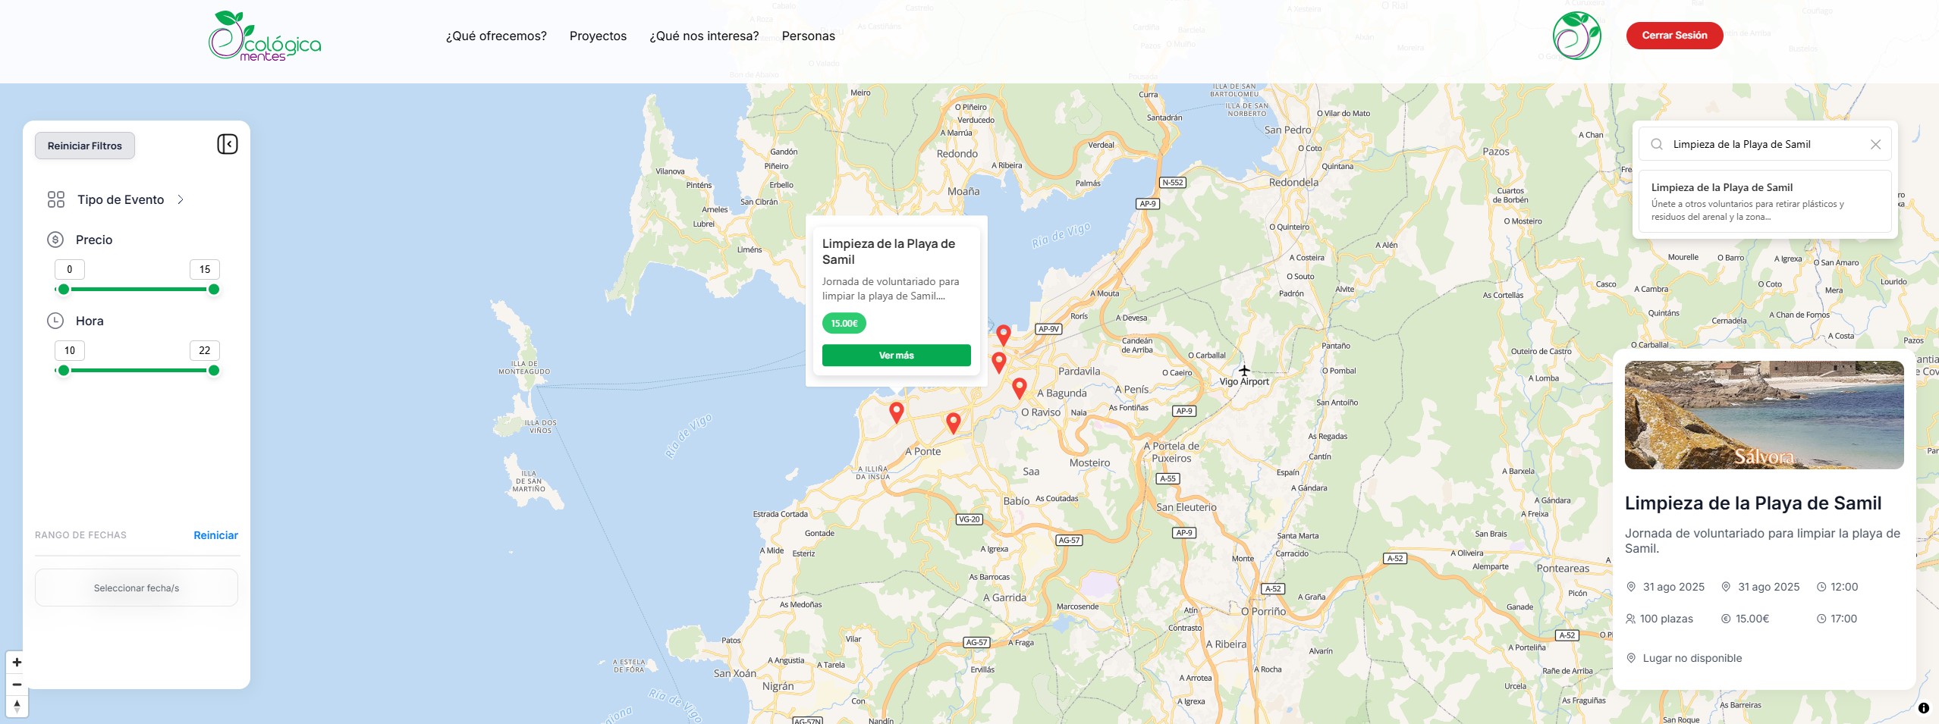Open the user profile avatar
The height and width of the screenshot is (724, 1939).
[1576, 36]
